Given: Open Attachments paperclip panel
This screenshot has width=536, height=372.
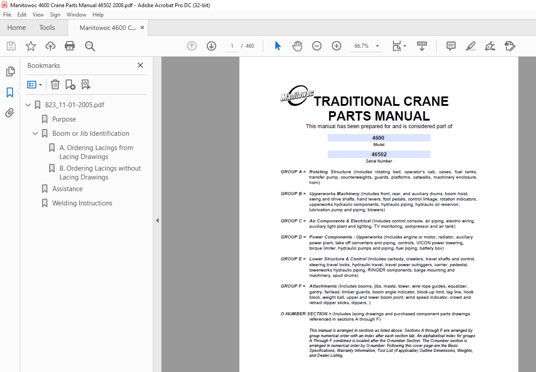Looking at the screenshot, I should (10, 113).
